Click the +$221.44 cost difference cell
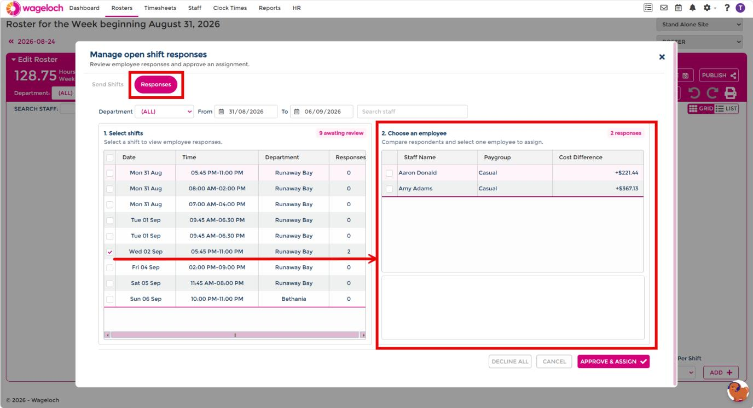 click(598, 173)
